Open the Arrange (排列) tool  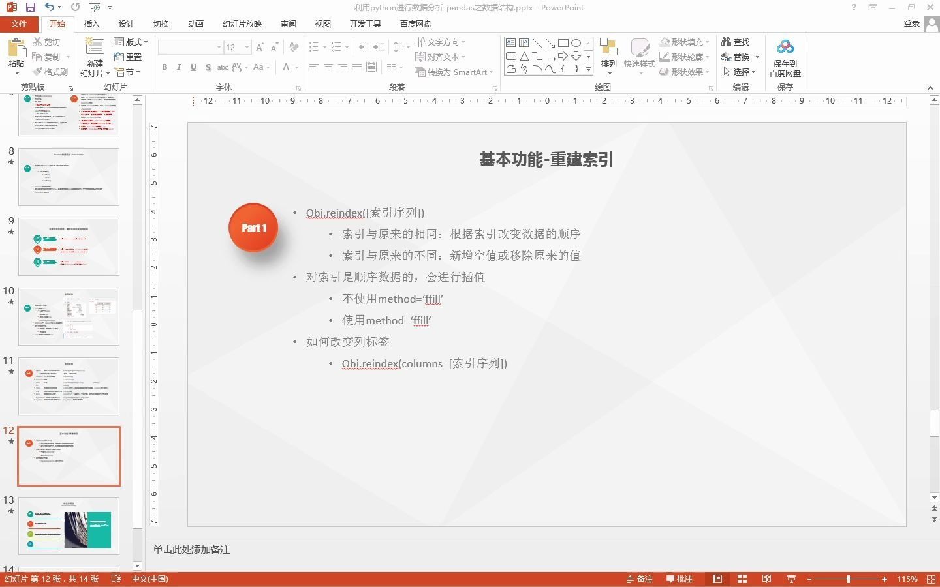pos(608,55)
